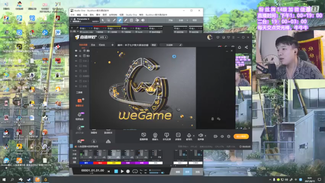Switch to the Mix tab in Studio One

tap(187, 172)
